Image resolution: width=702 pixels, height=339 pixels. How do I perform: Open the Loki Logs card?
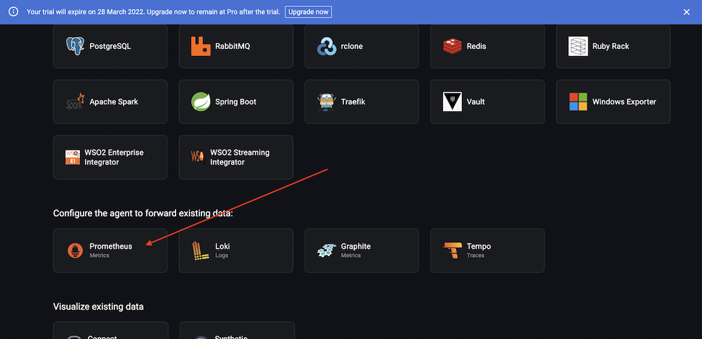point(236,251)
